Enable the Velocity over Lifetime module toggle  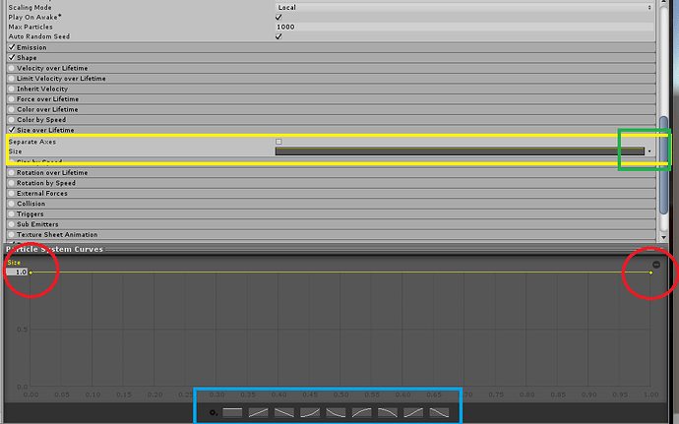click(12, 68)
